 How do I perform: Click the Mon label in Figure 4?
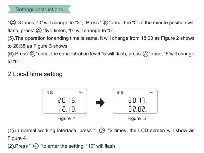click(x=81, y=92)
